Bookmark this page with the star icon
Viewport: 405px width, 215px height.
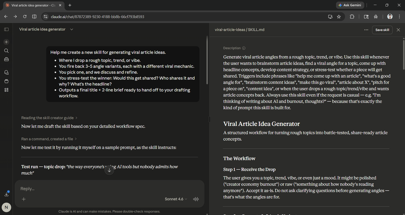point(339,17)
